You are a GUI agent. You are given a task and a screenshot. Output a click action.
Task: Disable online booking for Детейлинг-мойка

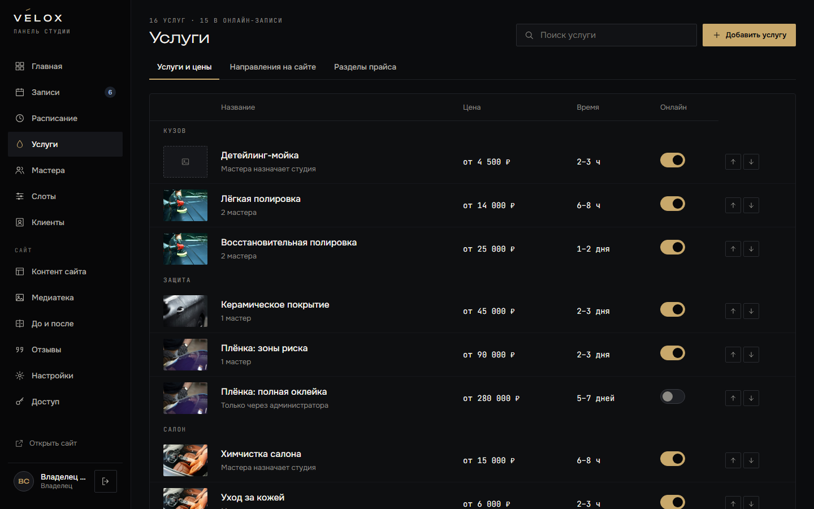[x=673, y=160]
